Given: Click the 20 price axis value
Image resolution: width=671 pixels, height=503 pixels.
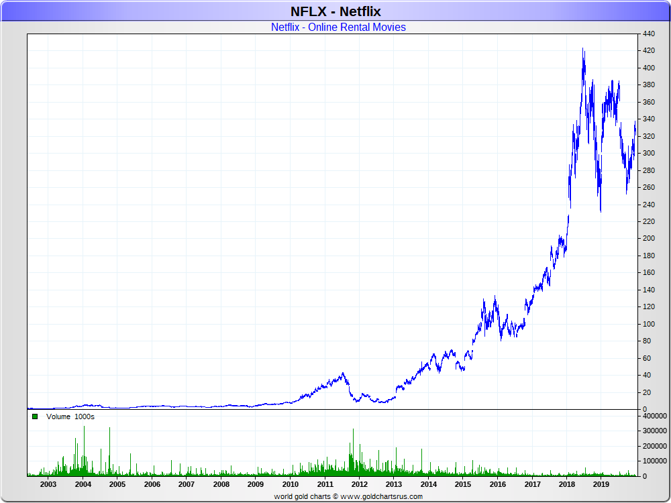Looking at the screenshot, I should 647,392.
